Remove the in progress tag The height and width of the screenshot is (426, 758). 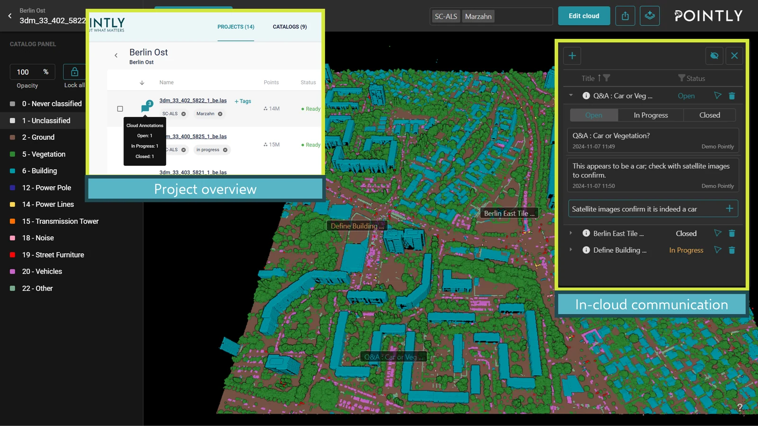pyautogui.click(x=225, y=150)
